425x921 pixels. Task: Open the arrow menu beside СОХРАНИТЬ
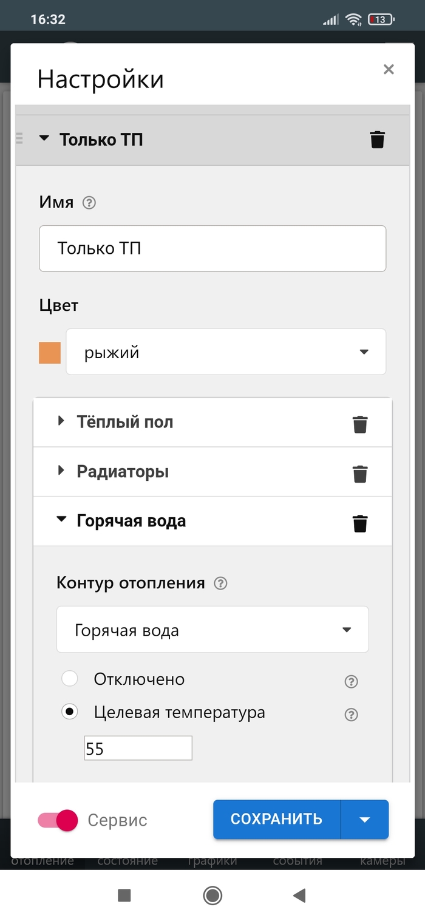[364, 820]
